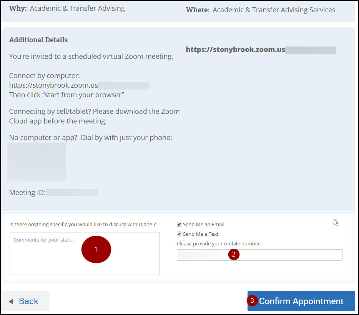Click the discuss with Diane question label

point(83,224)
